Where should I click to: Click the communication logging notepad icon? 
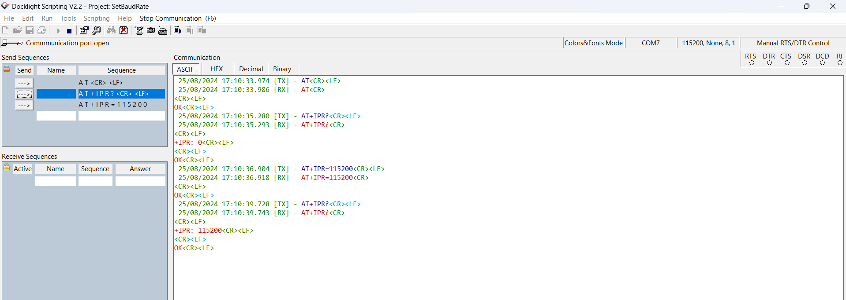[139, 30]
